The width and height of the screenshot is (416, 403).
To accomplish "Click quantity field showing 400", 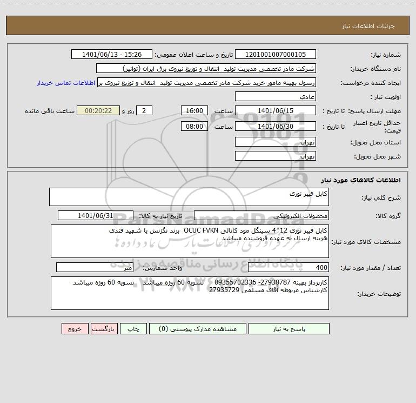I will [288, 268].
